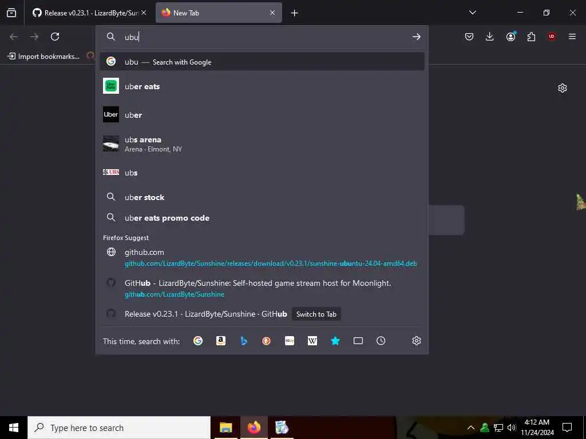The height and width of the screenshot is (439, 586).
Task: Open sunshine-ubuntu-24.04-amd64.deb github.com link
Action: coord(262,258)
